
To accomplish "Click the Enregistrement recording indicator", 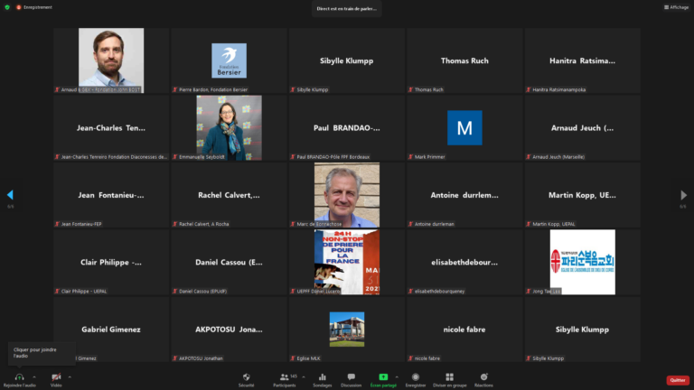I will coord(34,7).
